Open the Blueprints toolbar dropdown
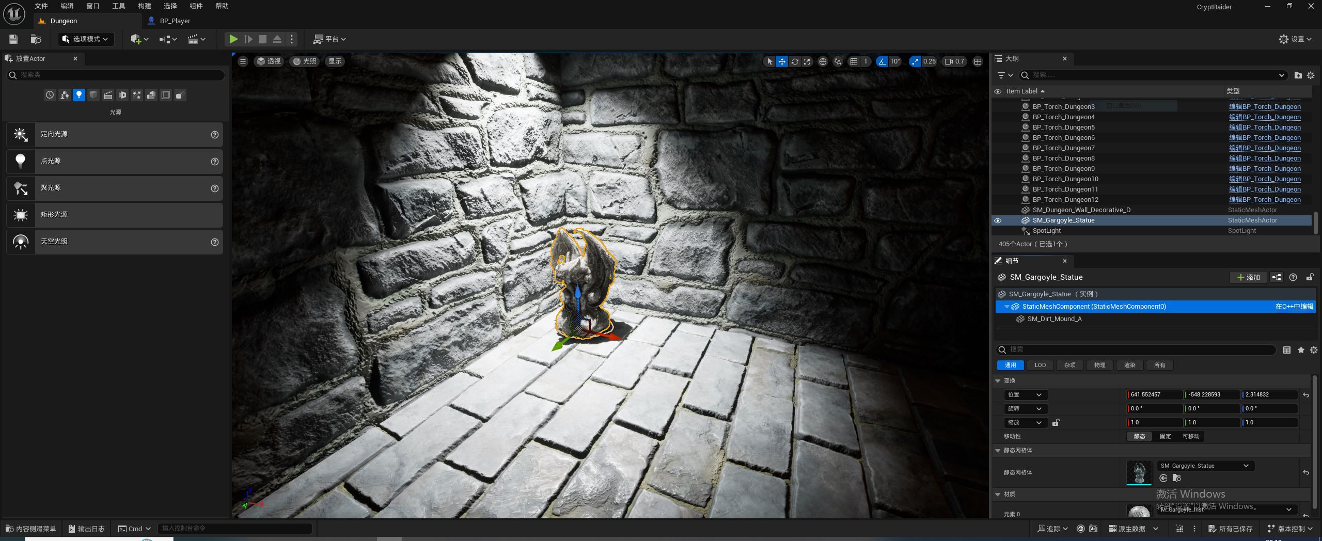The image size is (1322, 541). 168,39
